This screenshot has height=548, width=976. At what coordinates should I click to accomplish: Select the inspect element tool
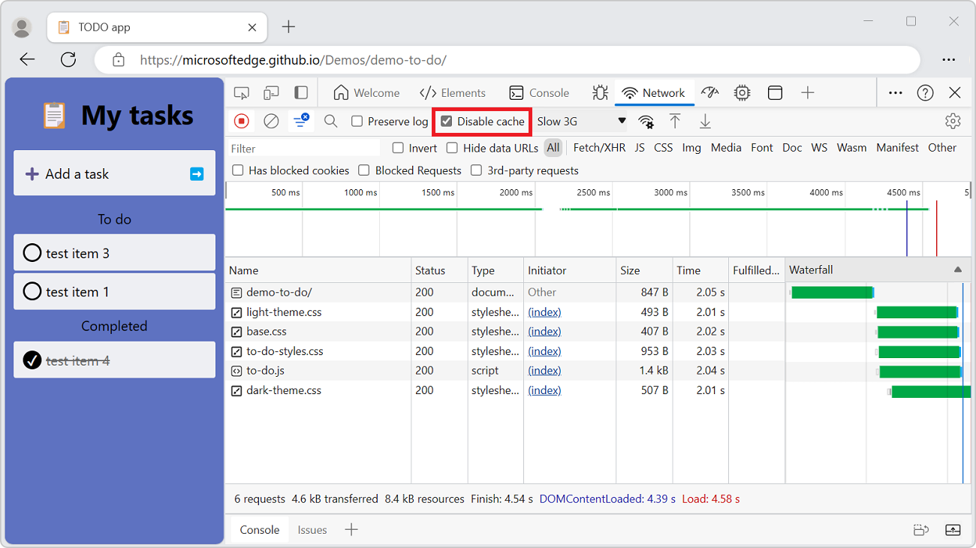(241, 92)
